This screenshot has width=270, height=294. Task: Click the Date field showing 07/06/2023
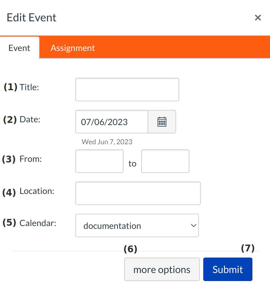tap(112, 122)
